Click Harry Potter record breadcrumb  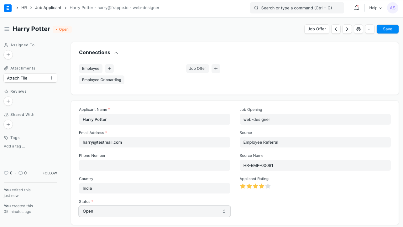tap(114, 8)
